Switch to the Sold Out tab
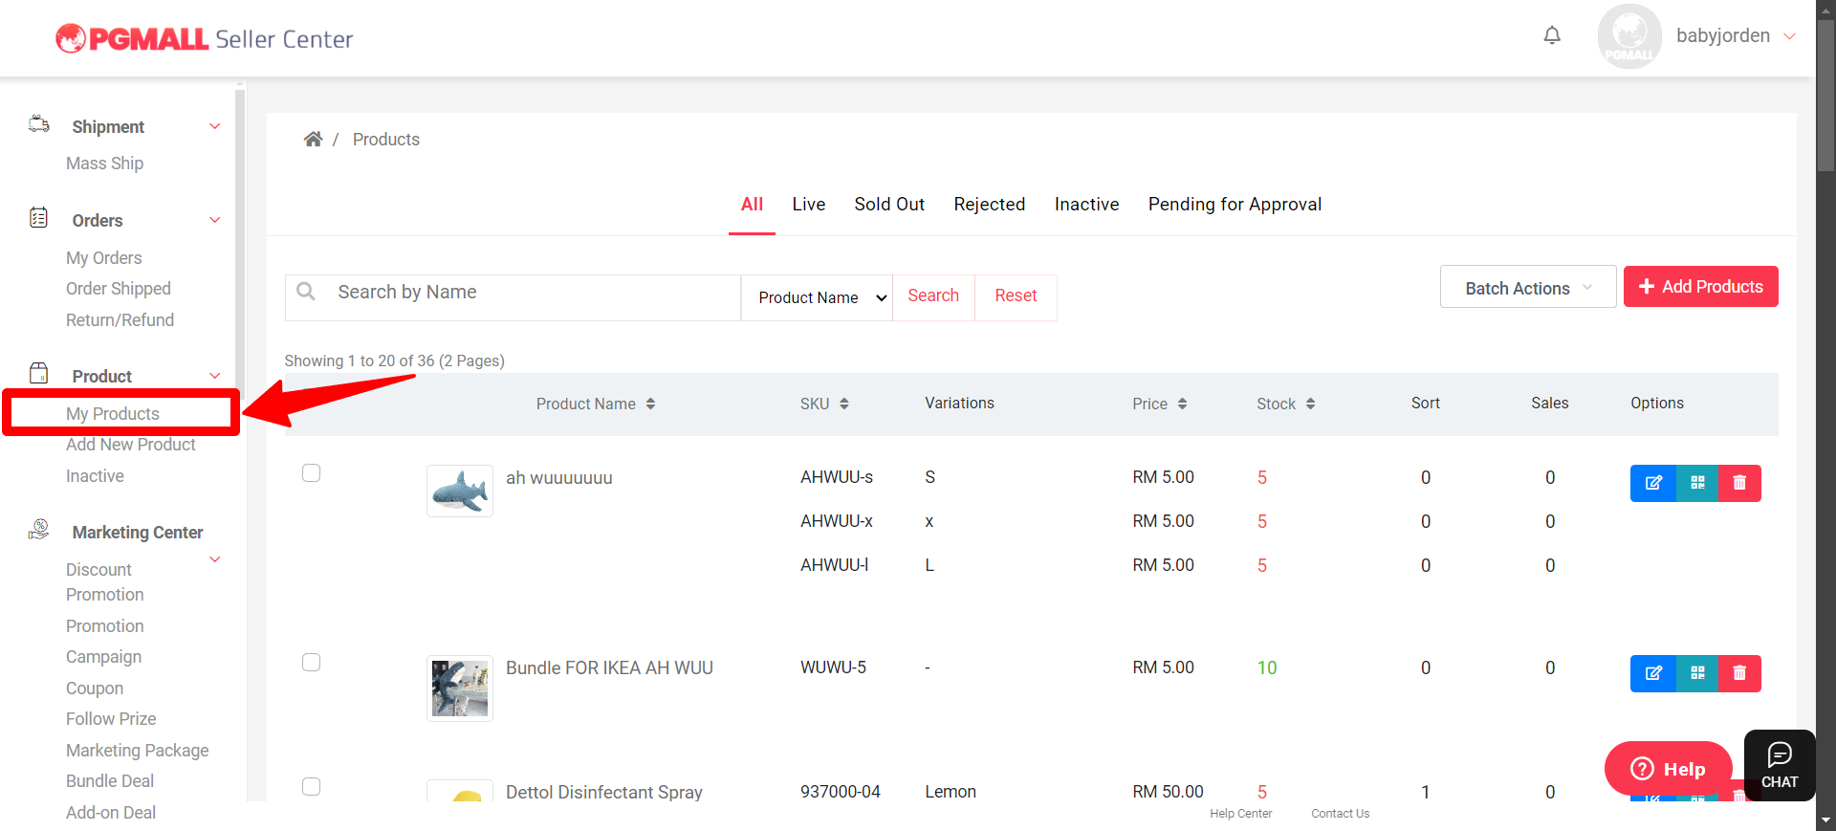 (888, 205)
